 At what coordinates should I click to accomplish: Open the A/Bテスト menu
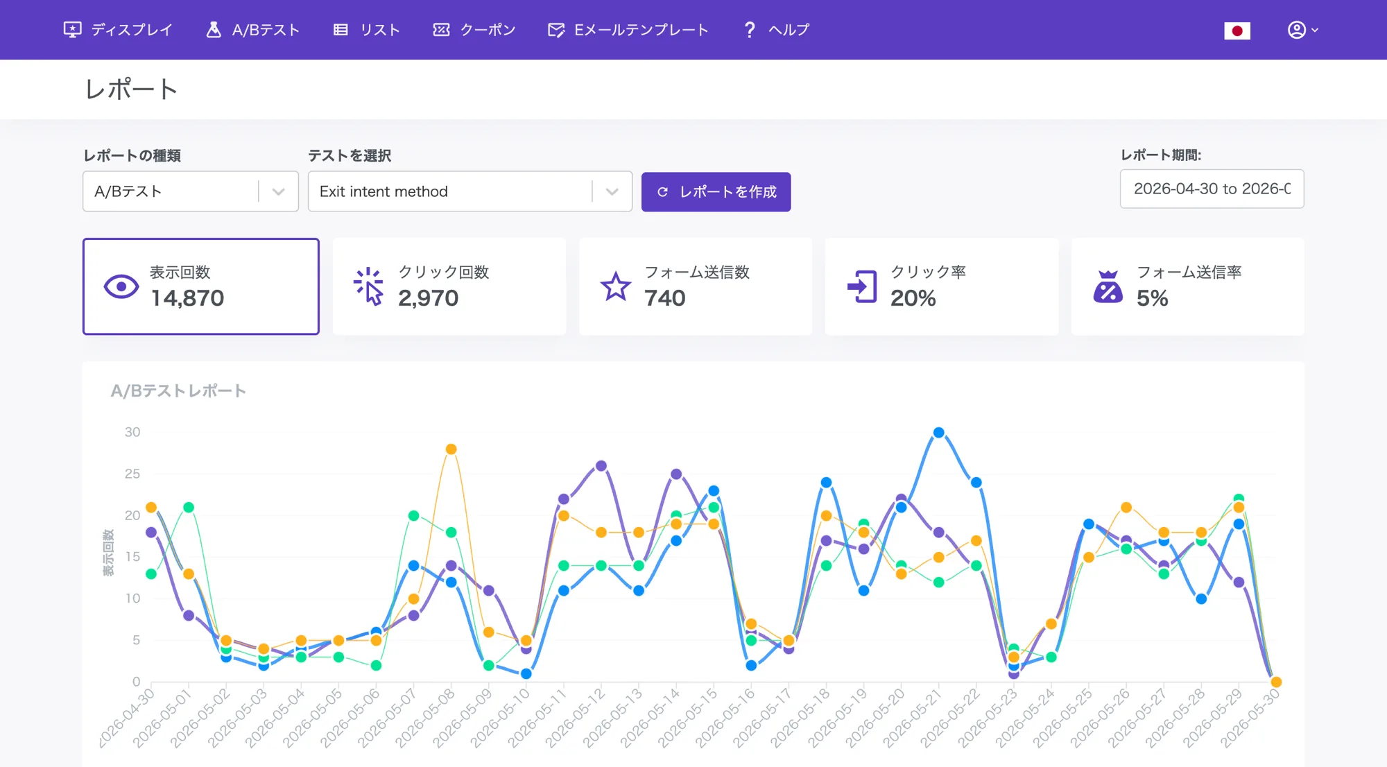coord(253,30)
